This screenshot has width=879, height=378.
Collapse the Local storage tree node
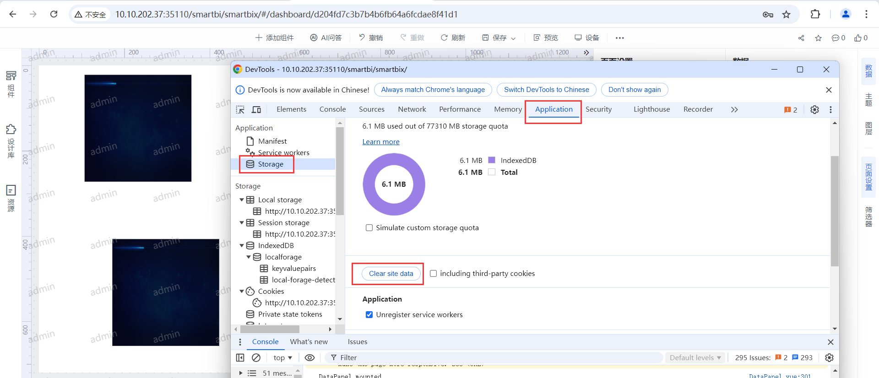(x=242, y=200)
